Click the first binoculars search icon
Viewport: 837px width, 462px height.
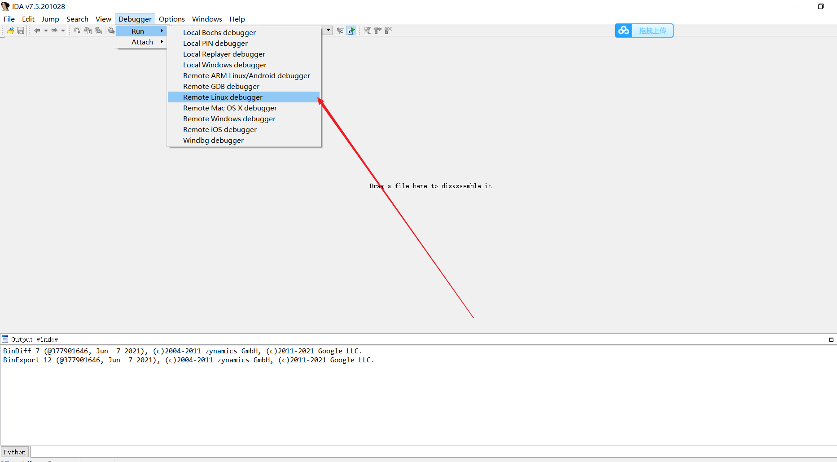point(78,31)
